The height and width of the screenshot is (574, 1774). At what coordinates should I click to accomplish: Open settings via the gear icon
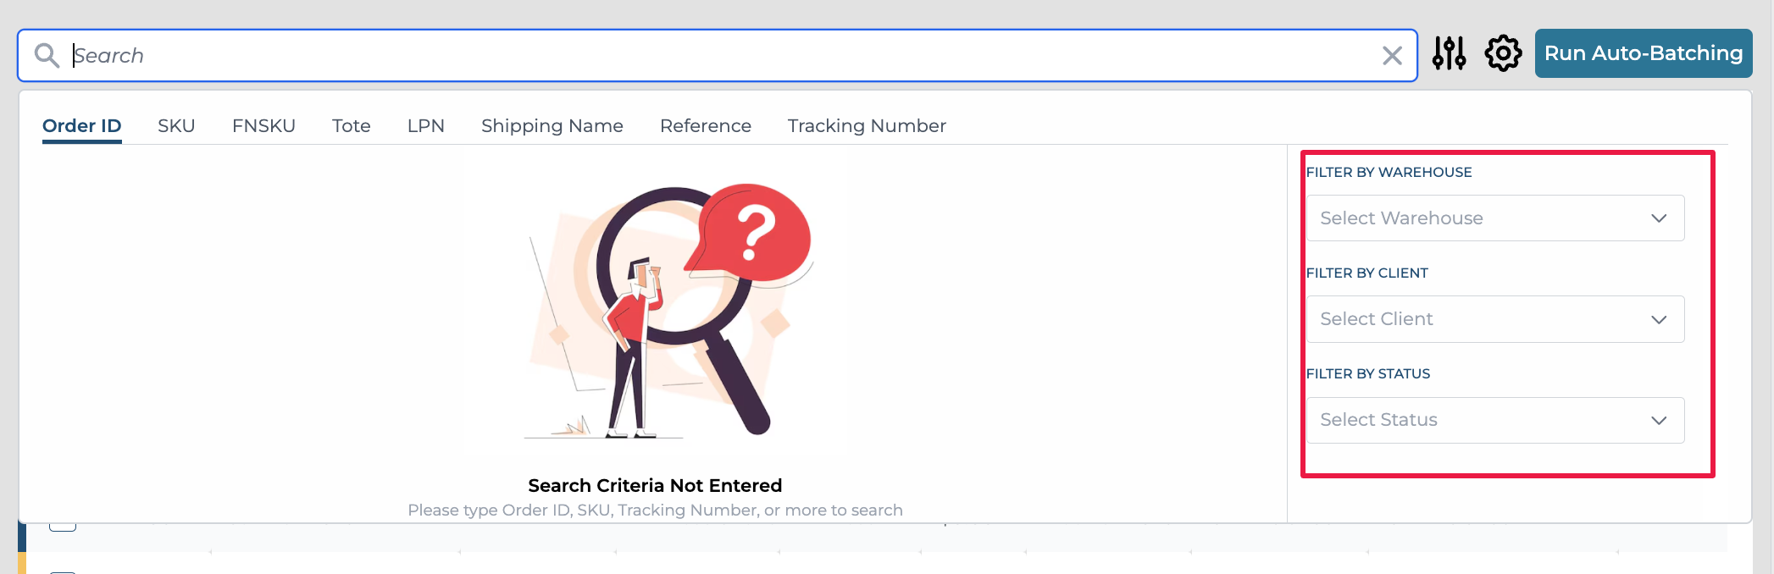pyautogui.click(x=1503, y=53)
